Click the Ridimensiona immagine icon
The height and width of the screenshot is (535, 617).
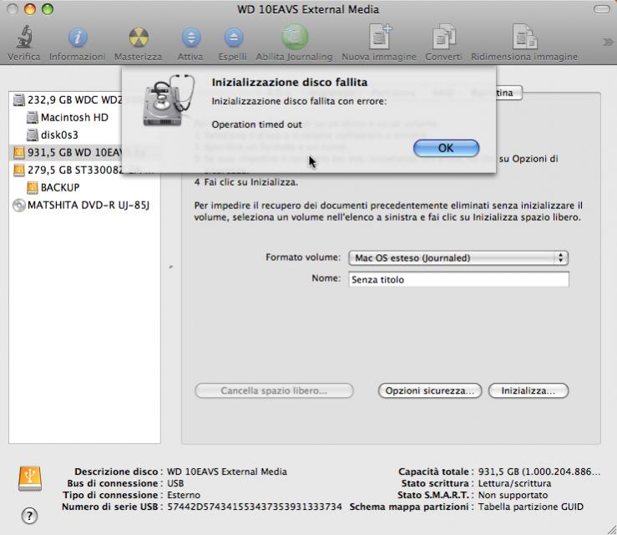click(x=524, y=38)
